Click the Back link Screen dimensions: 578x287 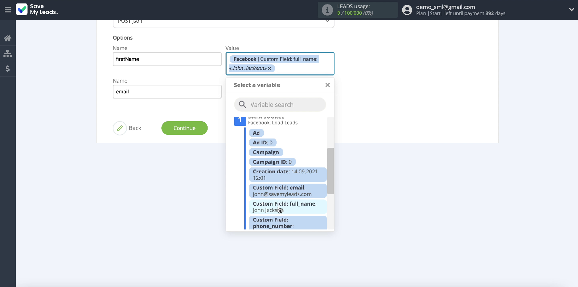(x=135, y=128)
